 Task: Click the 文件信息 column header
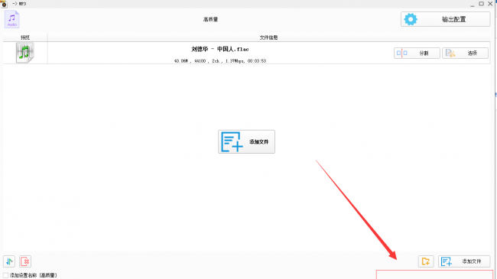click(x=269, y=37)
